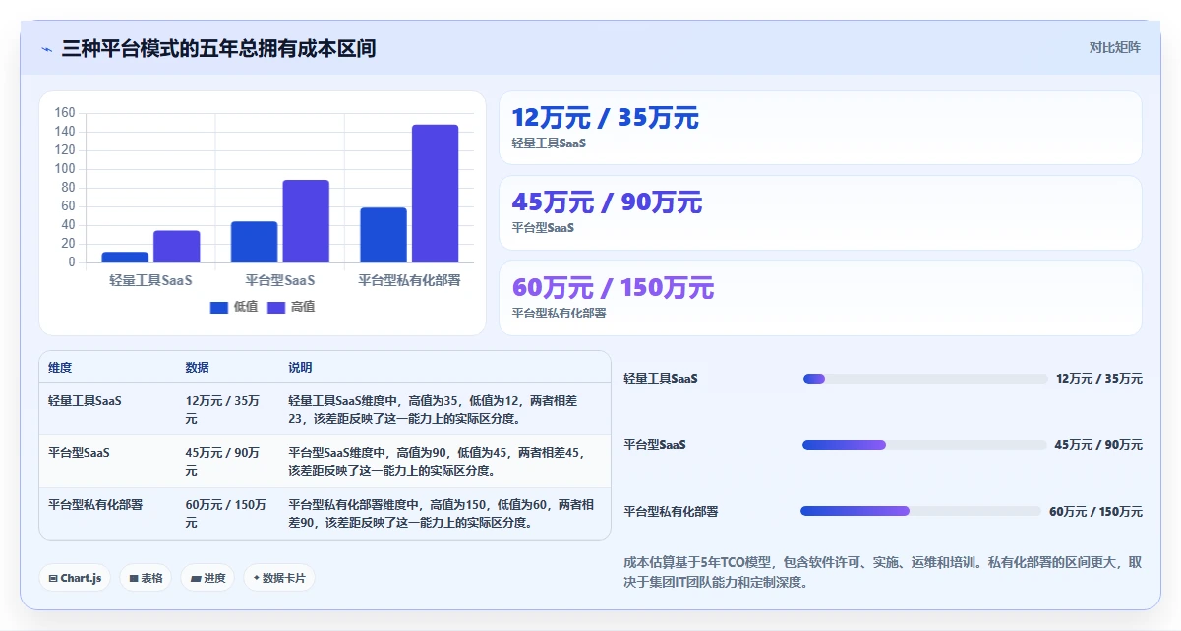Screen dimensions: 1181x631
Task: Click the 平台型SaaS high-value bar in the chart
Action: coord(306,221)
